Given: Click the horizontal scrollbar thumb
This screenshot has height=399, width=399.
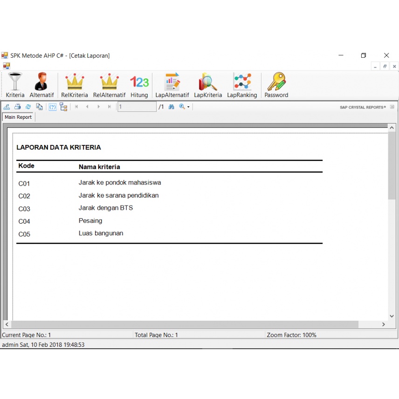Looking at the screenshot, I should tap(185, 324).
